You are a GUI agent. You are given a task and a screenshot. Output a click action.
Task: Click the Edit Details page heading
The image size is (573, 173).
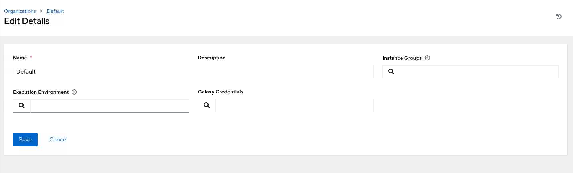(x=26, y=21)
